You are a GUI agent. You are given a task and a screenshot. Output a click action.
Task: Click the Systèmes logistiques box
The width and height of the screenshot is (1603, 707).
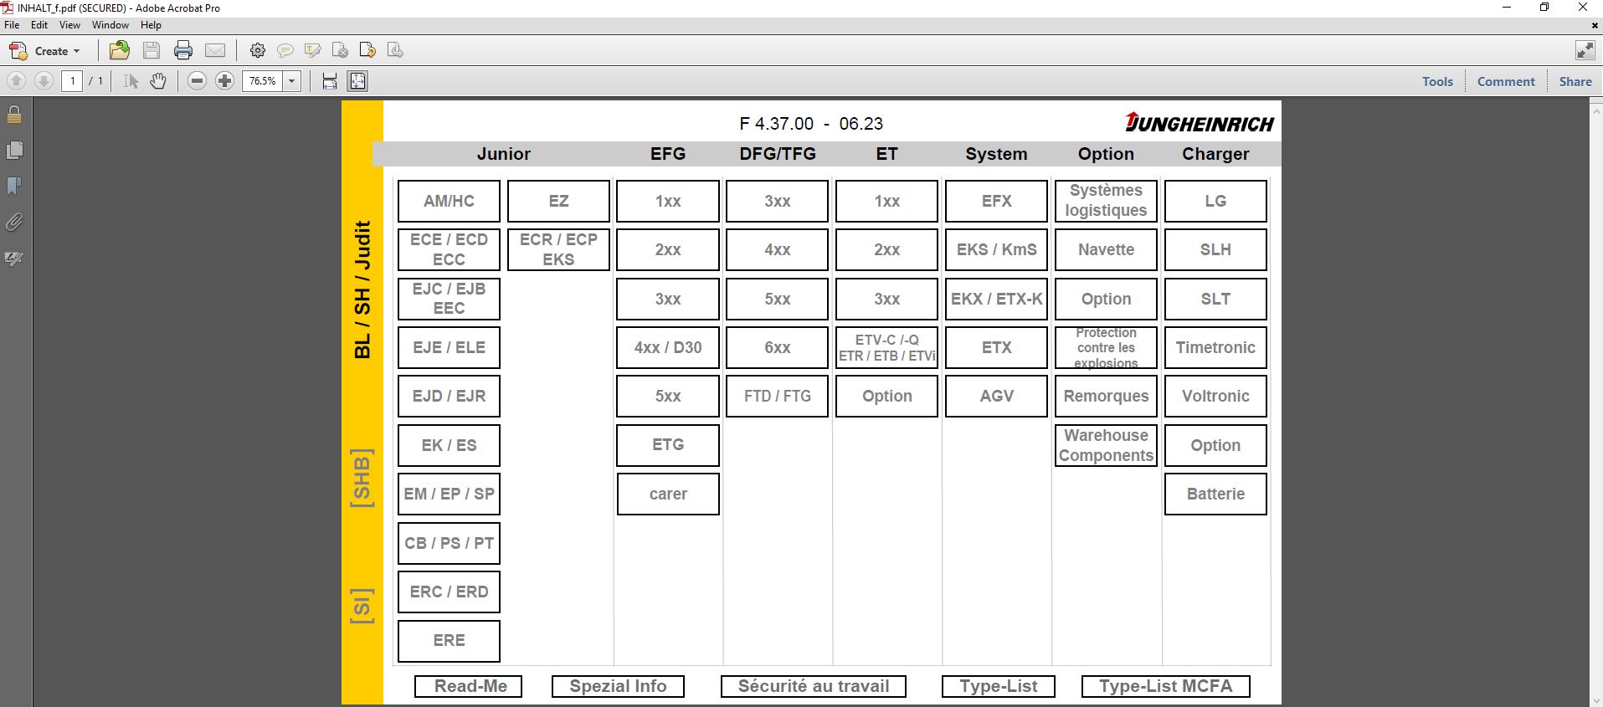pos(1106,201)
